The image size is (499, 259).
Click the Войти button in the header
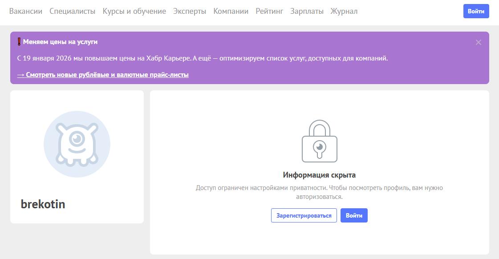[x=476, y=11]
